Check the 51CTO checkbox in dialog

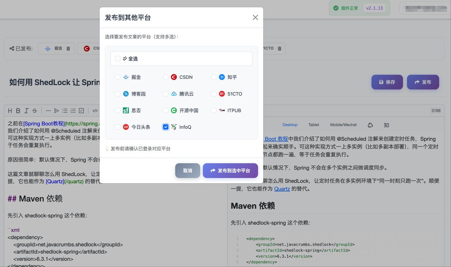[213, 94]
